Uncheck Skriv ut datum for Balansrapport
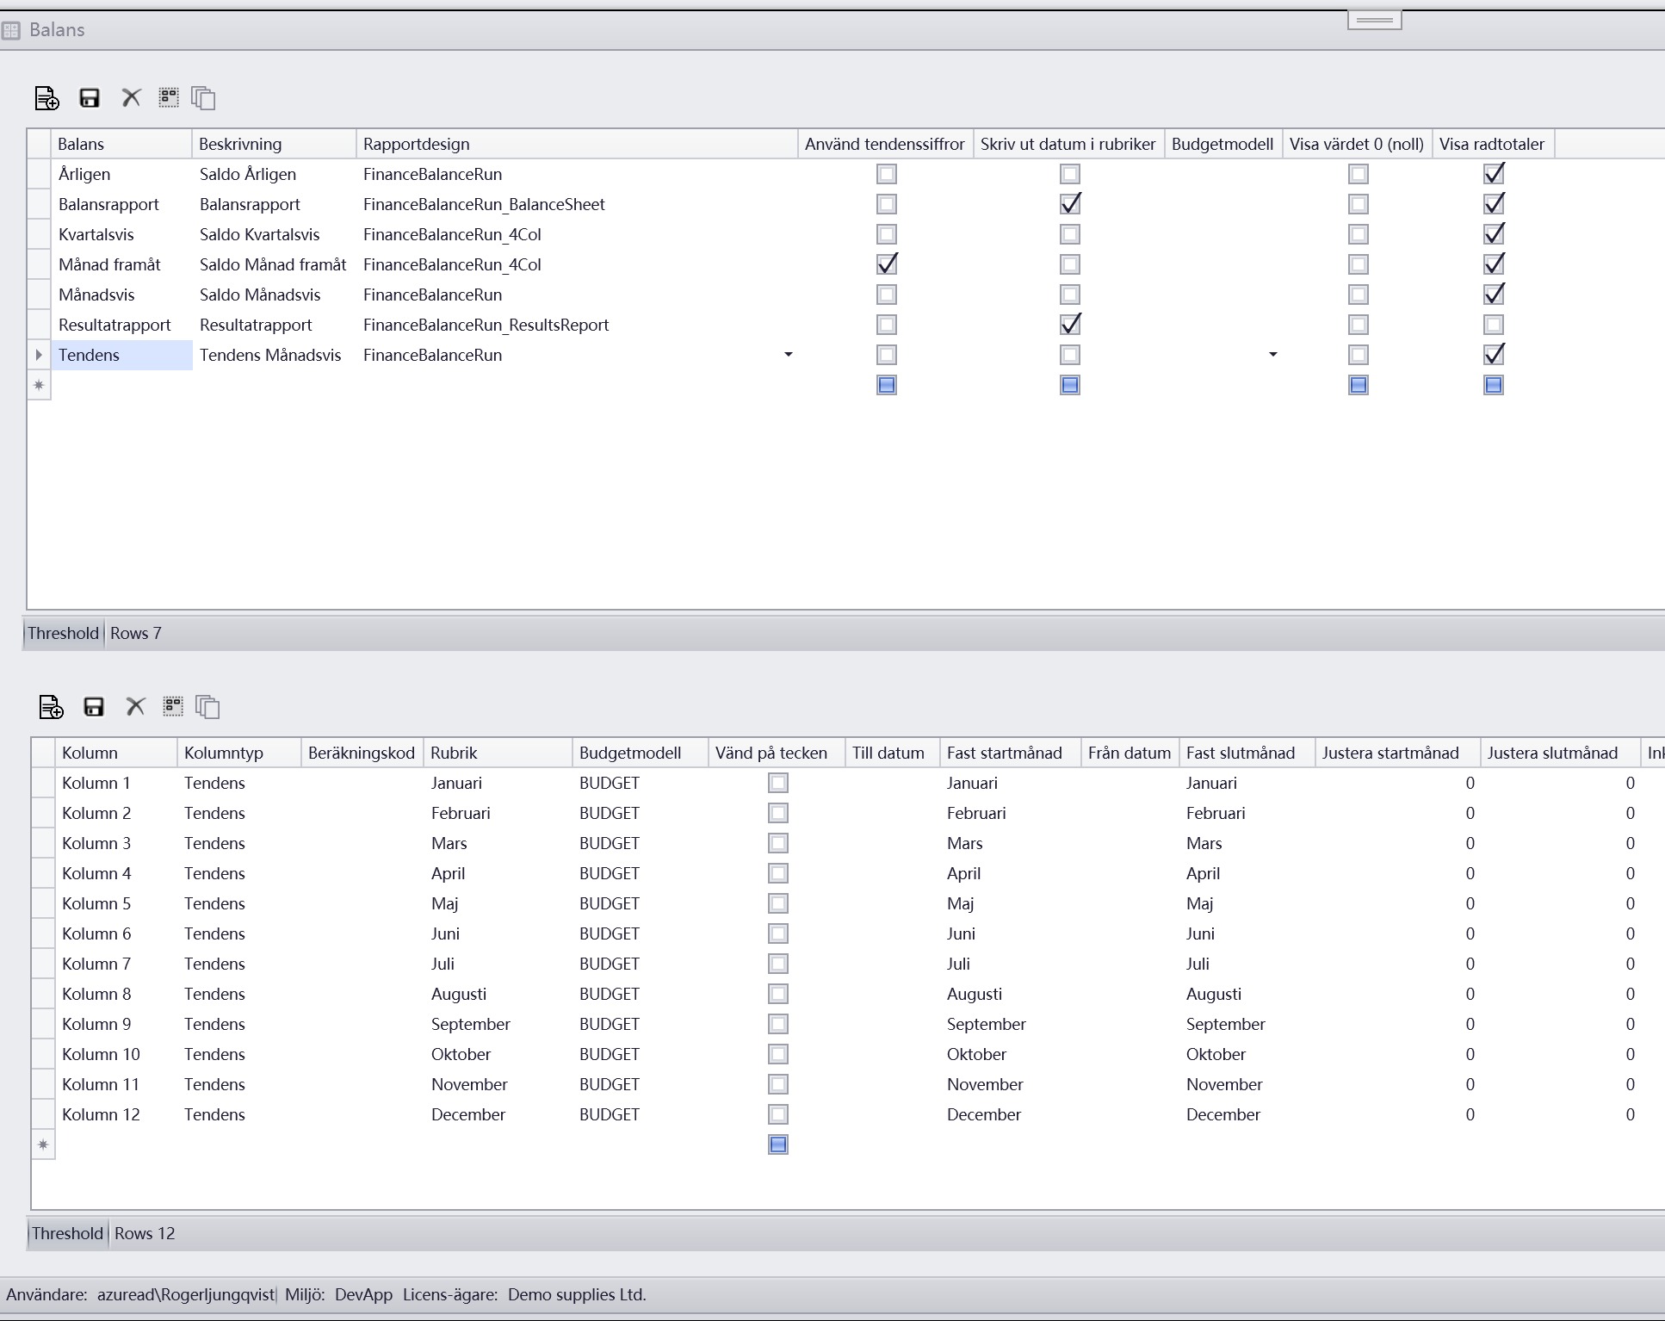Viewport: 1665px width, 1321px height. pos(1069,205)
